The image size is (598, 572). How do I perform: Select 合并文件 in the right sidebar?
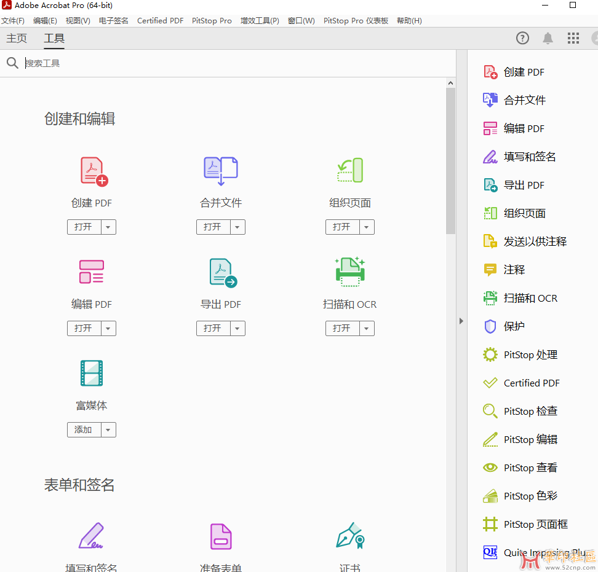[x=514, y=100]
